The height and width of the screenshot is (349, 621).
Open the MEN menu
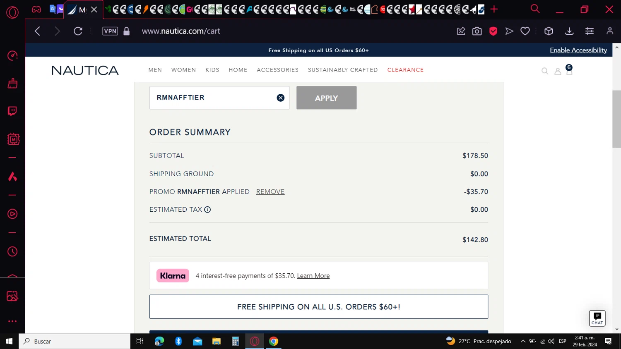[155, 70]
